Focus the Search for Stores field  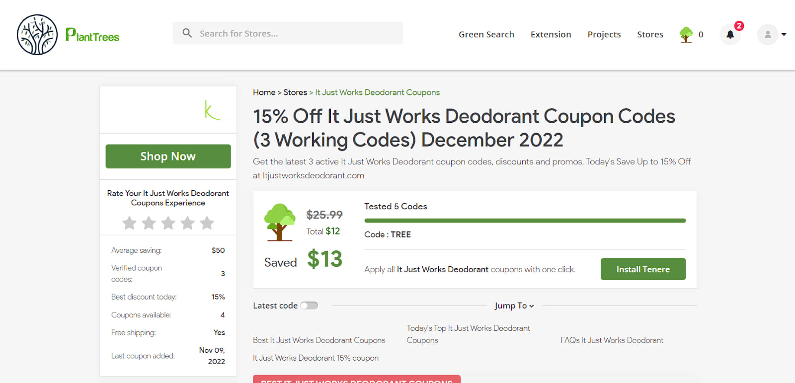click(x=288, y=33)
